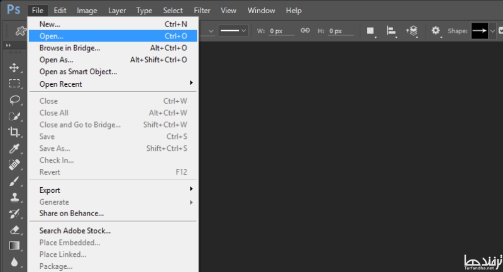Screen dimensions: 503x272
Task: Open the Help menu
Action: tap(294, 11)
